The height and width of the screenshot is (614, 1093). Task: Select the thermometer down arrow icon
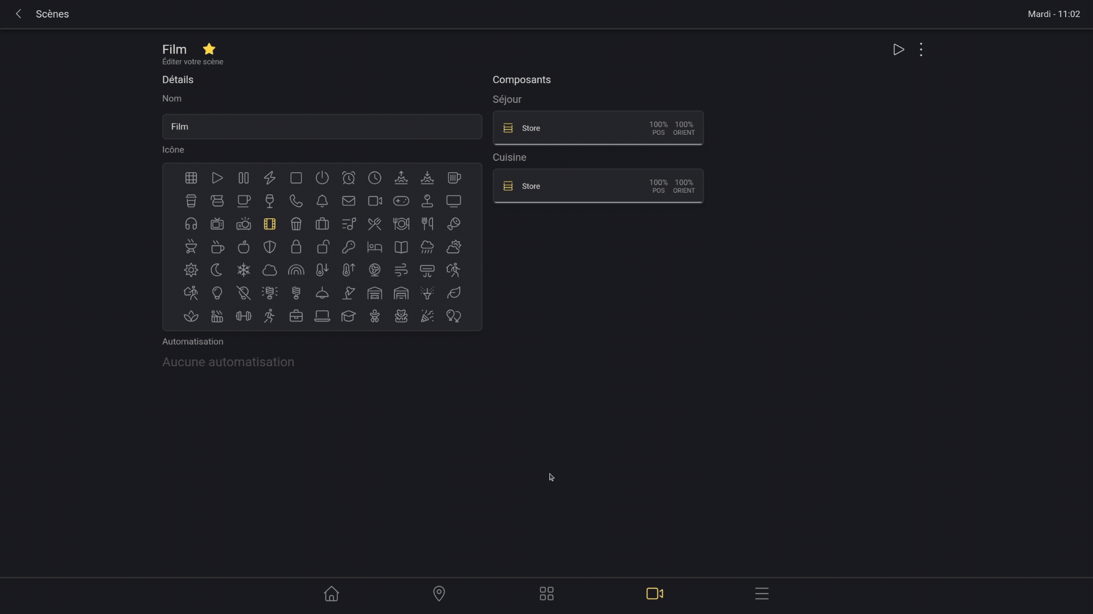tap(322, 270)
